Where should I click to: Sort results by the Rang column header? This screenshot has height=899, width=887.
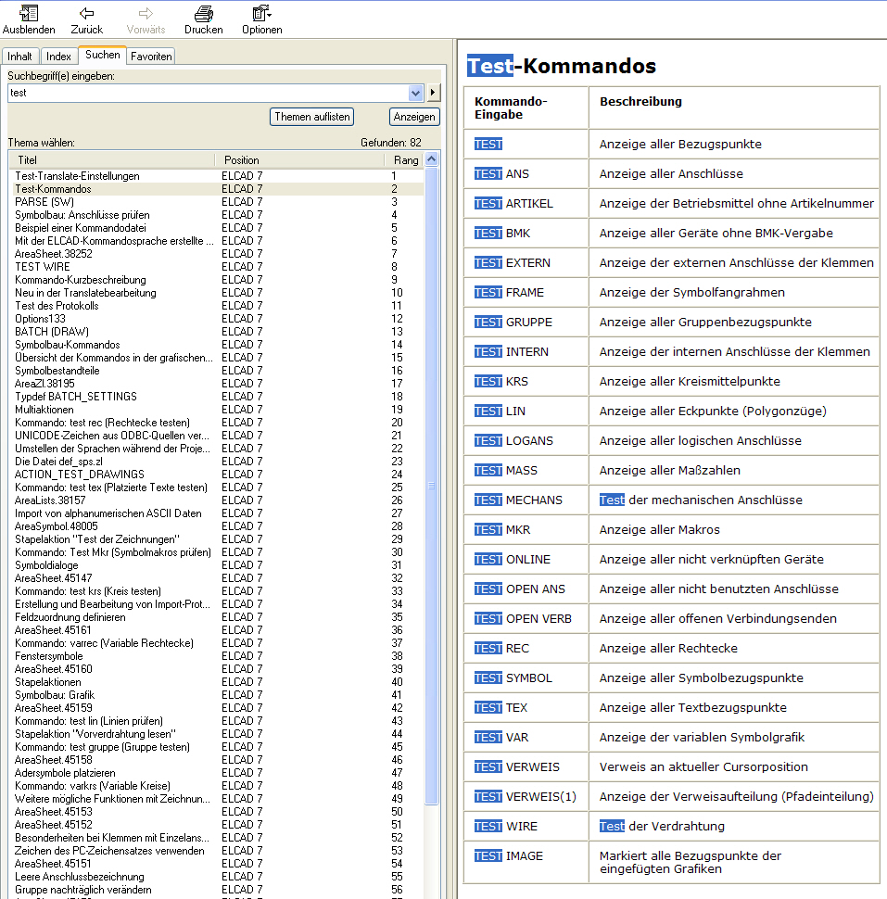coord(405,160)
